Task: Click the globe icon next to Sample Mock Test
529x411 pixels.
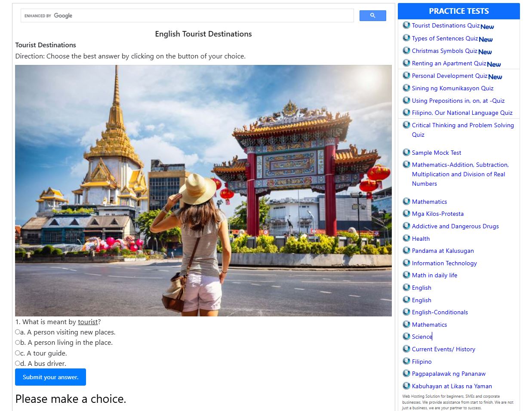Action: pyautogui.click(x=406, y=152)
